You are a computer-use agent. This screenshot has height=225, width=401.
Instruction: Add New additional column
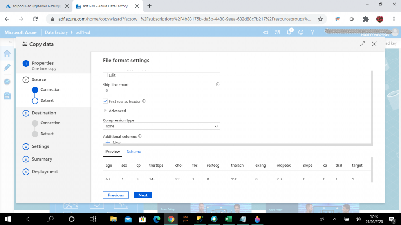point(113,142)
